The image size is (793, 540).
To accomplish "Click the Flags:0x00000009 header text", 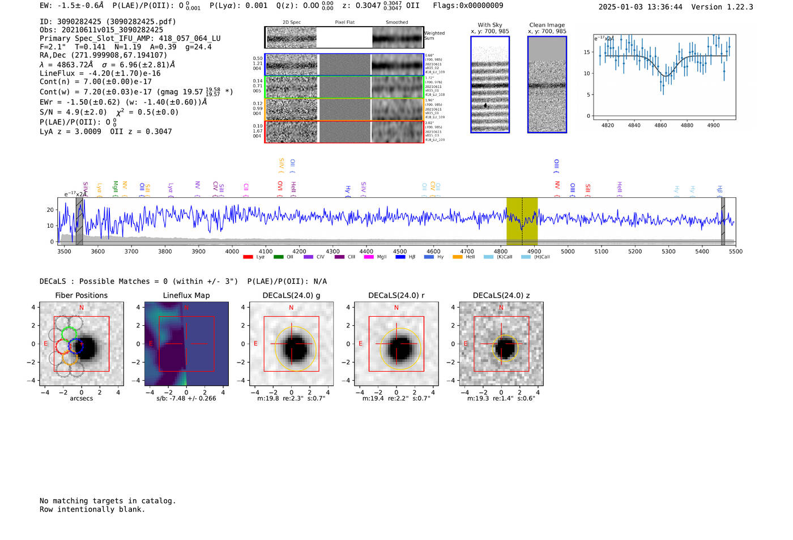I will click(x=468, y=6).
